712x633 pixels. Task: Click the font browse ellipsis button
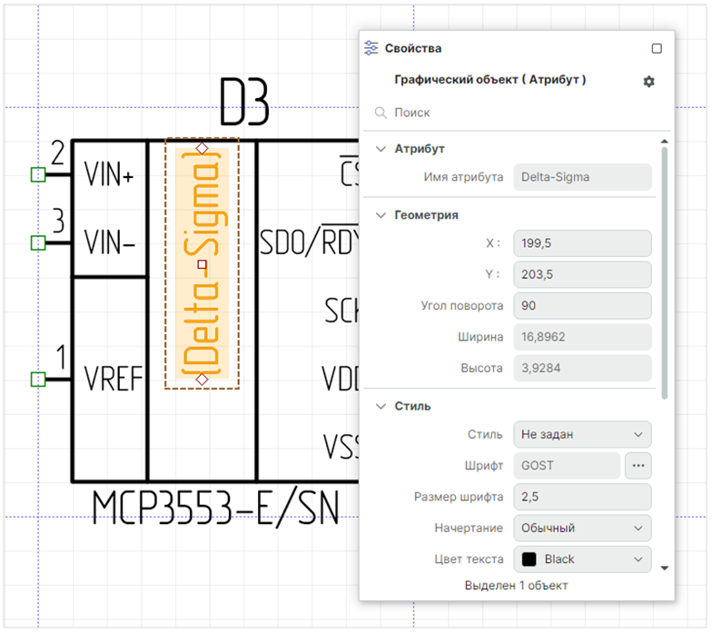coord(638,466)
